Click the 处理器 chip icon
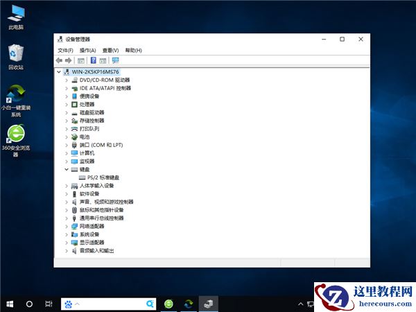 point(75,105)
